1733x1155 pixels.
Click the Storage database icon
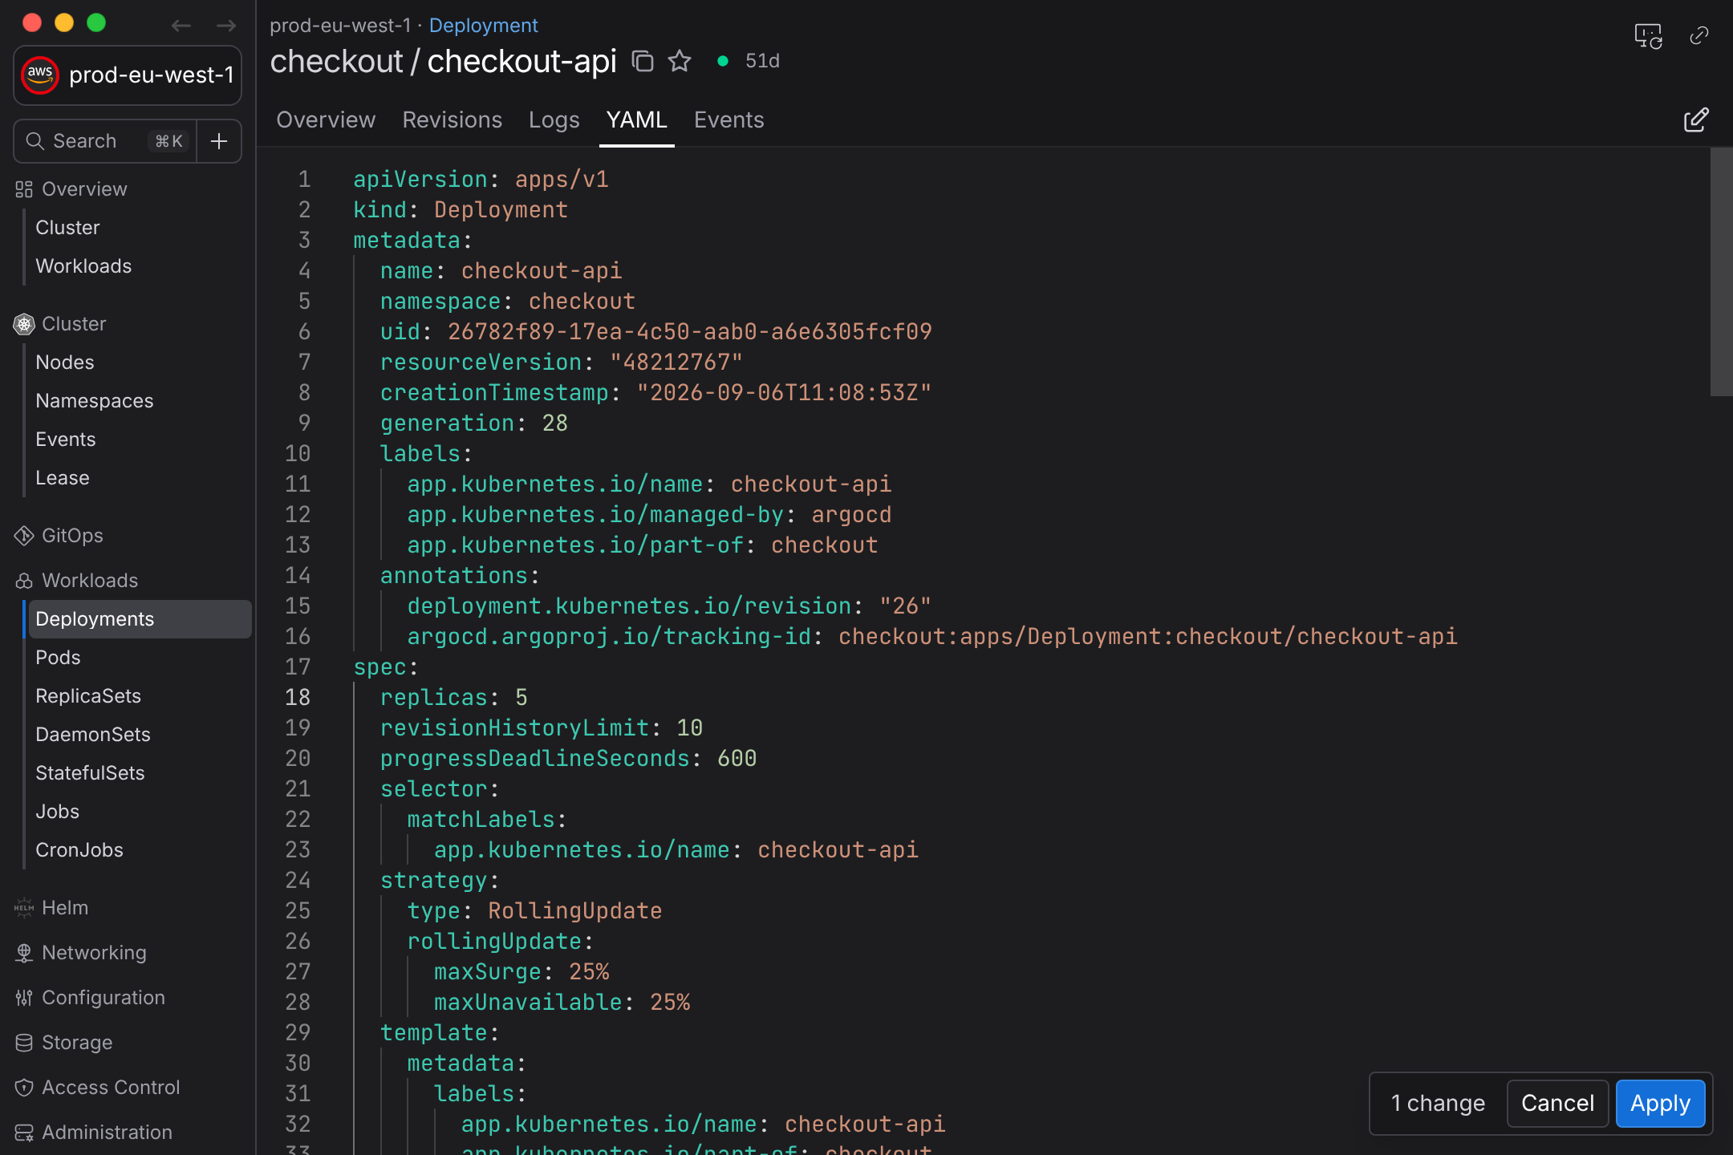coord(24,1043)
